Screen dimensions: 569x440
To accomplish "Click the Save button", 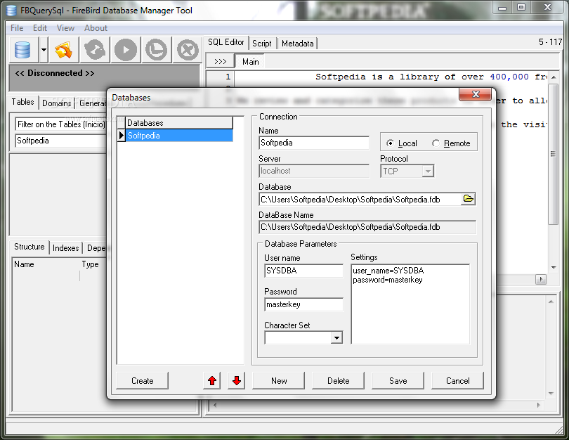I will [x=398, y=381].
